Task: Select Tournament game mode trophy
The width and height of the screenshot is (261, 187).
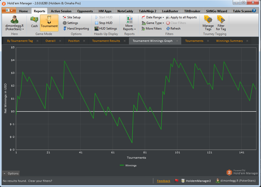Action: [49, 23]
